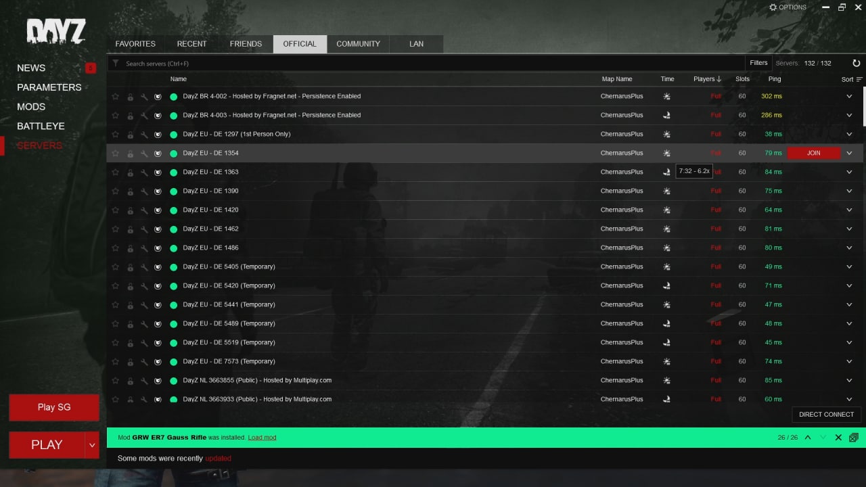Open all notifications with the stacked windows icon

tap(854, 438)
